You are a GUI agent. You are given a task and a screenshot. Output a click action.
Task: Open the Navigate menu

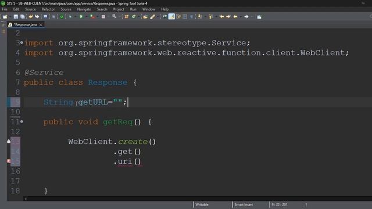pos(84,9)
